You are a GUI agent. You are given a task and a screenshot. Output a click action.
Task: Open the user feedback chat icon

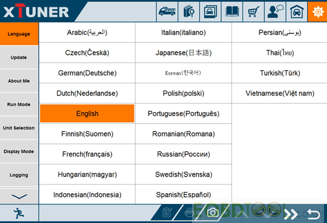point(275,11)
